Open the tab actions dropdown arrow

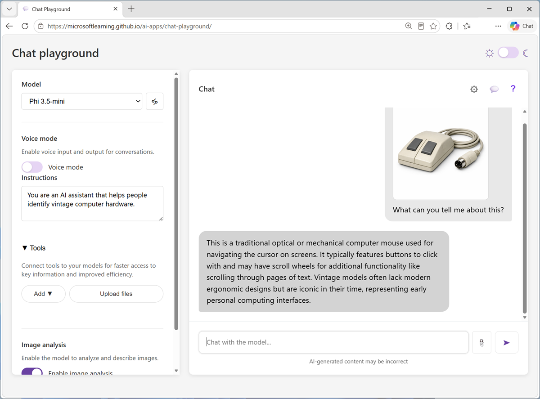9,9
